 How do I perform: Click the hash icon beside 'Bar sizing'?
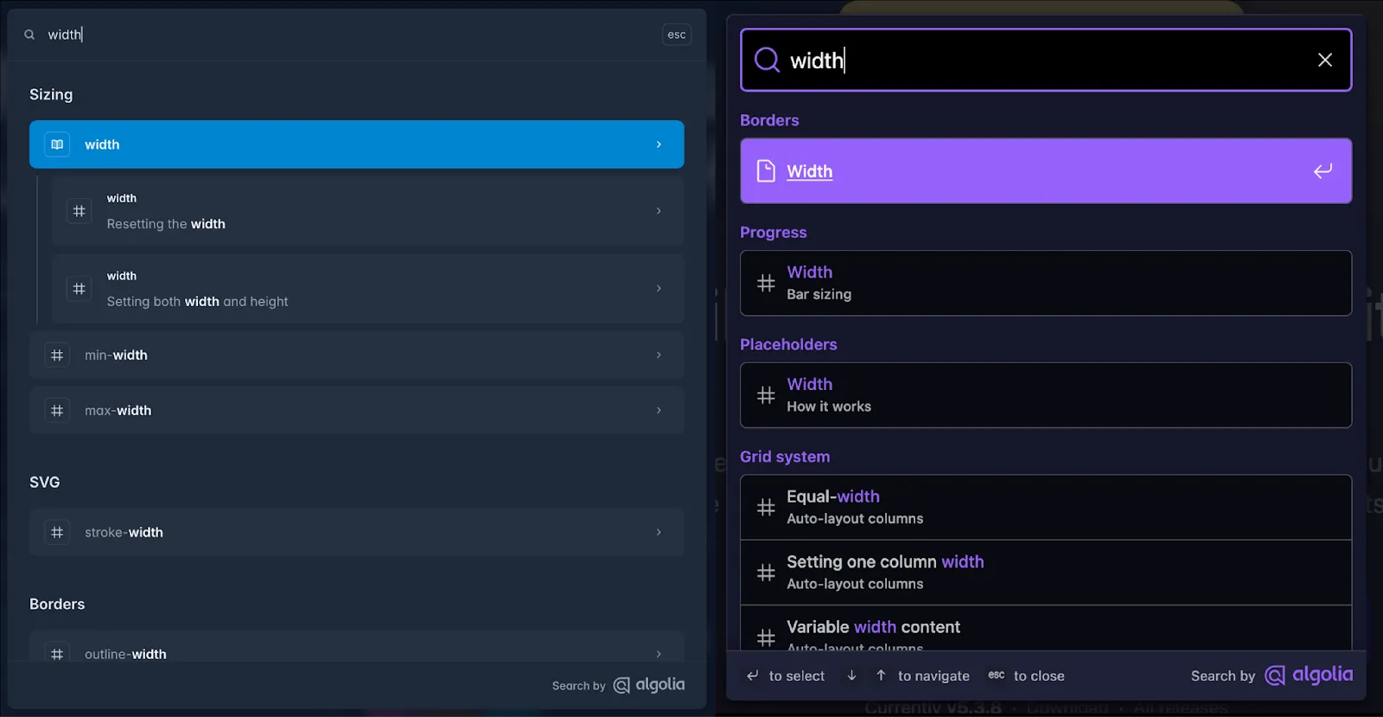point(766,283)
